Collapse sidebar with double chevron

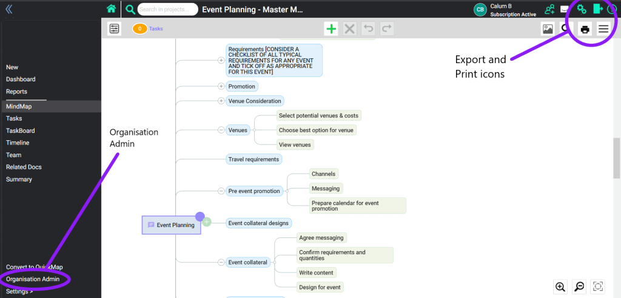pos(9,9)
